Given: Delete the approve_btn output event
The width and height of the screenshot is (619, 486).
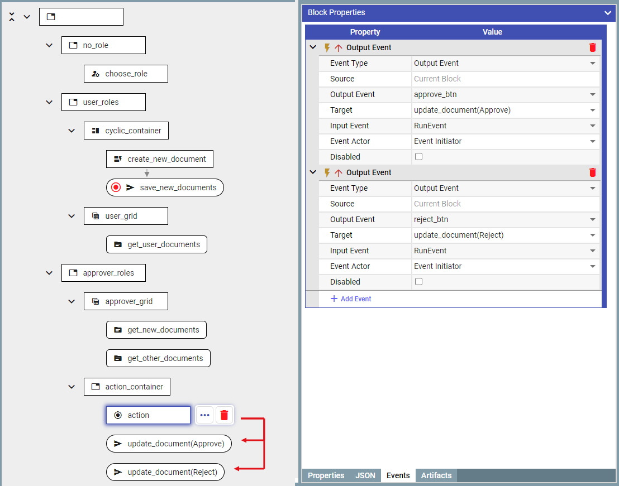Looking at the screenshot, I should pos(593,48).
